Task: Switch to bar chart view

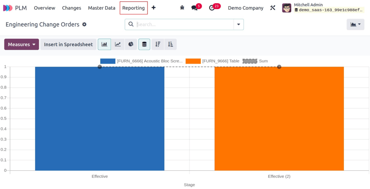Action: (104, 44)
